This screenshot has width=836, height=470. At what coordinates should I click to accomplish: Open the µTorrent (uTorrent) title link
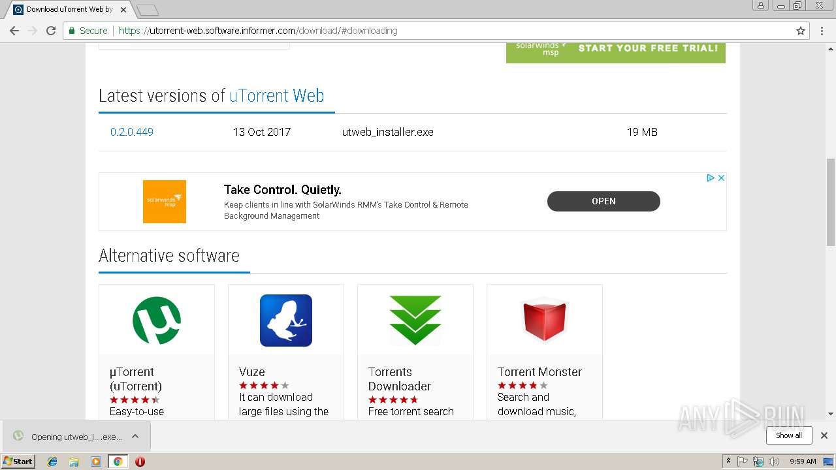pyautogui.click(x=136, y=379)
